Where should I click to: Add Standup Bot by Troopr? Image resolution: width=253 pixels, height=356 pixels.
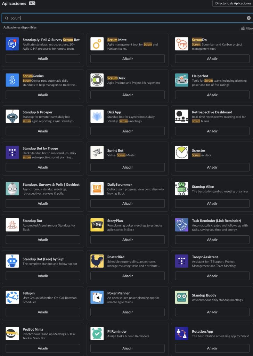coord(43,167)
